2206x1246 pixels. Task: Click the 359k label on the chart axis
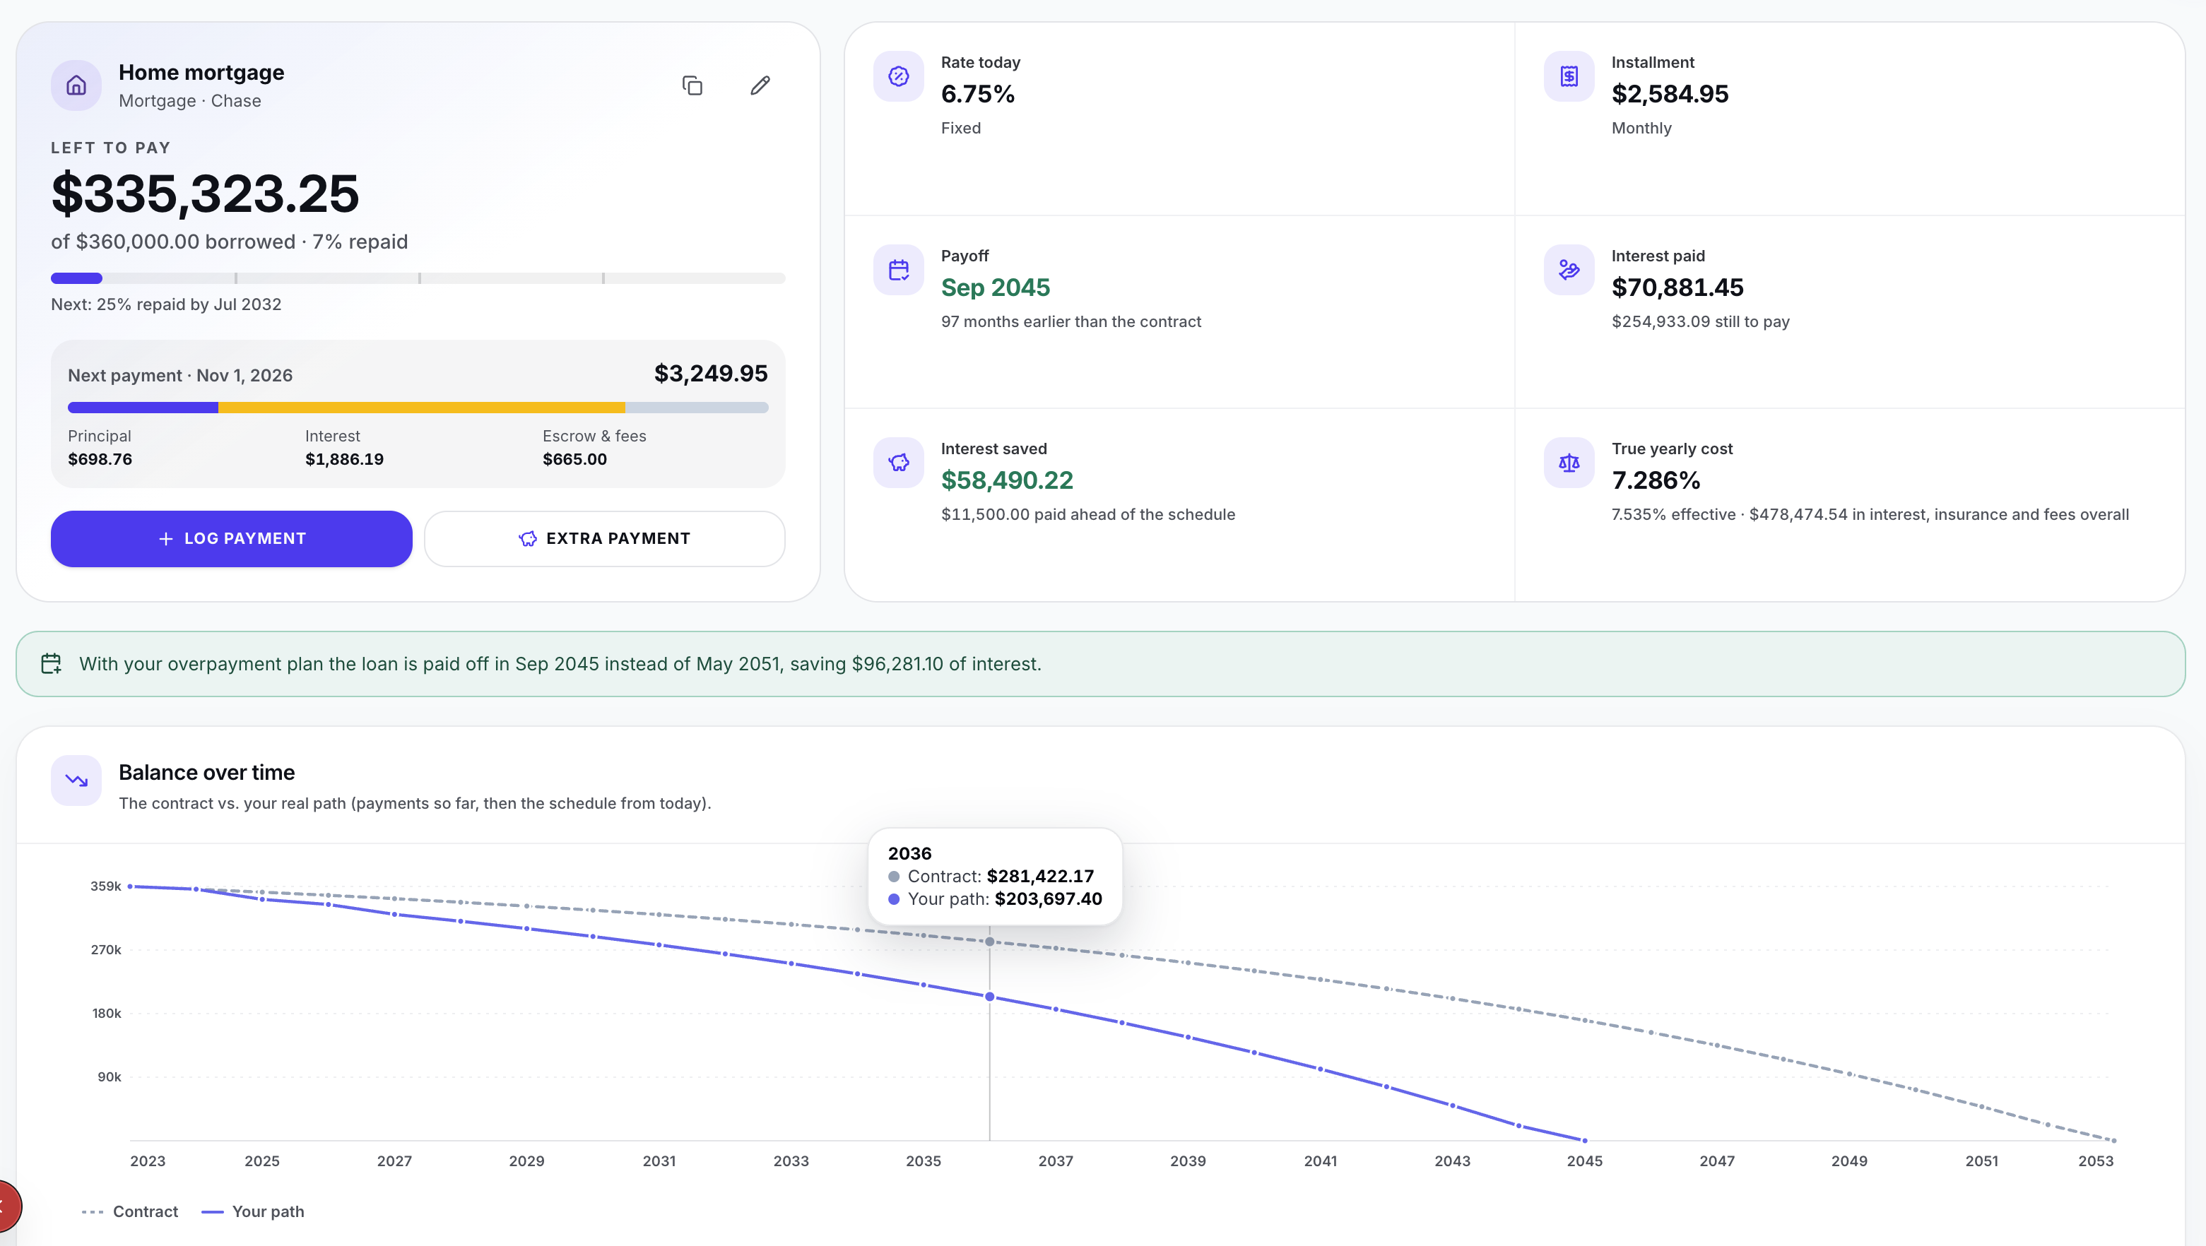pyautogui.click(x=106, y=886)
